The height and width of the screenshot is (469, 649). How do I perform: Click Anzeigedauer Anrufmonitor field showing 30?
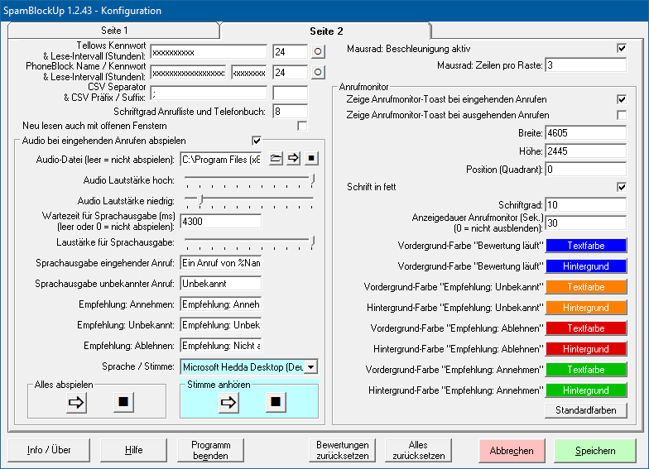click(586, 223)
